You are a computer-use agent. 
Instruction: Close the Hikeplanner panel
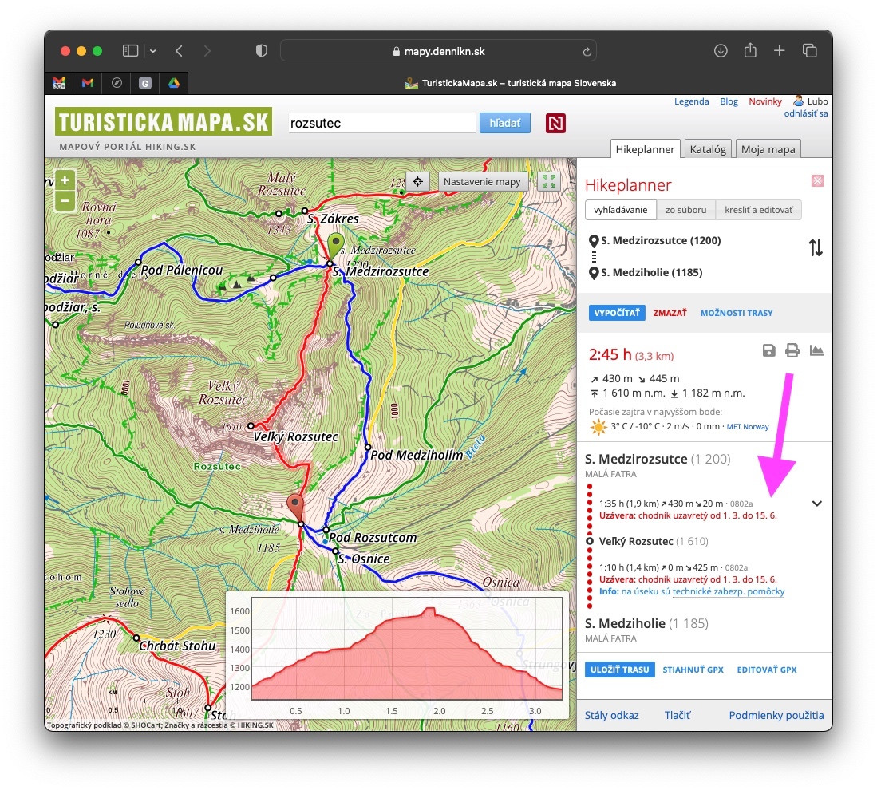coord(816,181)
